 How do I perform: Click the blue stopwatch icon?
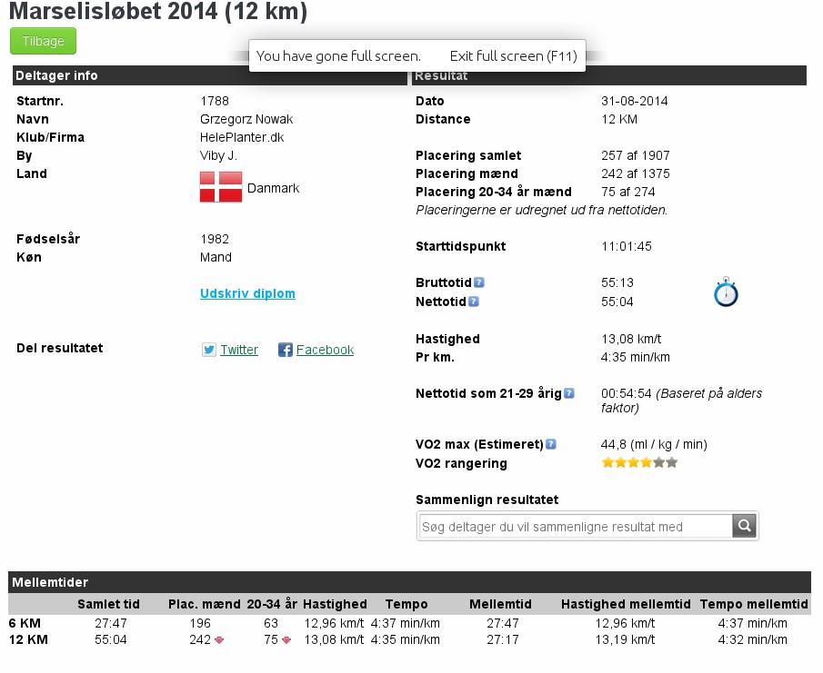726,292
